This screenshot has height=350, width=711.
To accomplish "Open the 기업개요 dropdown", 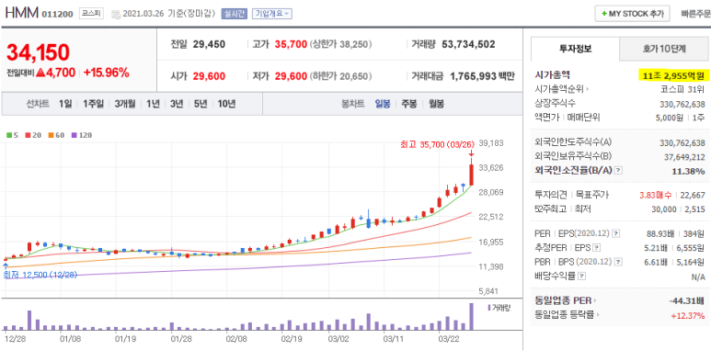I will (271, 14).
